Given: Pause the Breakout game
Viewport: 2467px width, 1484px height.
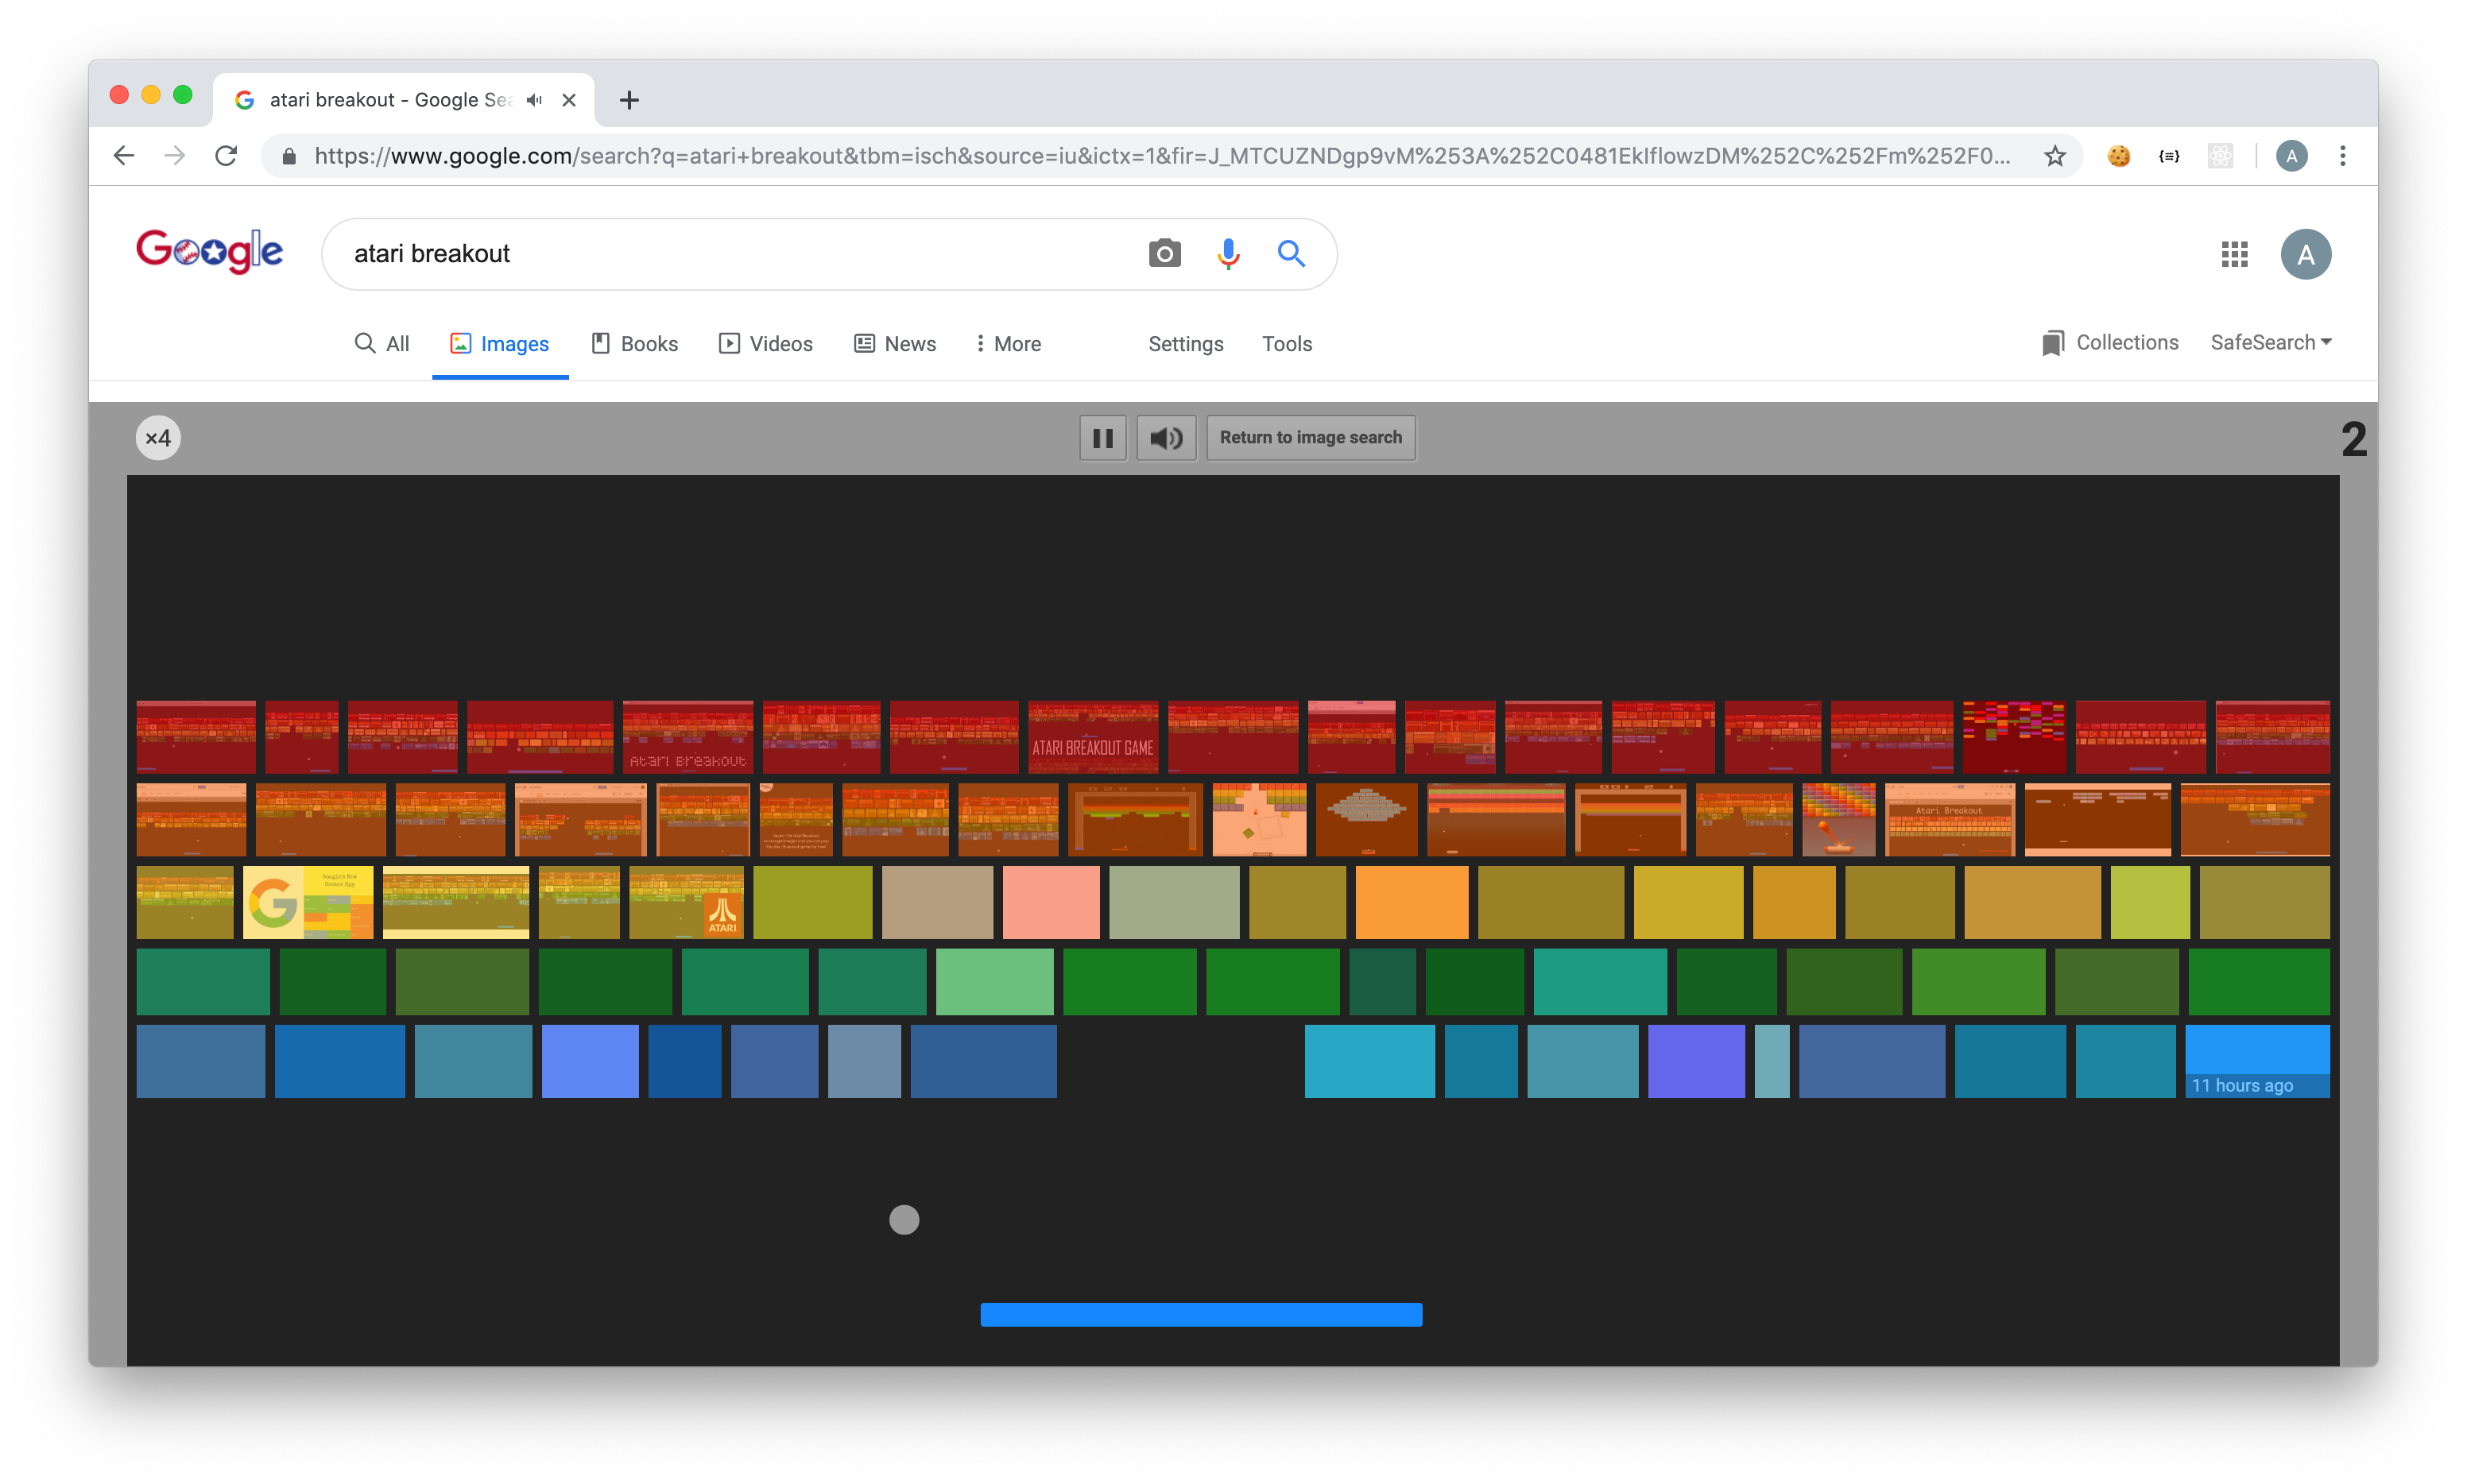Looking at the screenshot, I should 1102,438.
